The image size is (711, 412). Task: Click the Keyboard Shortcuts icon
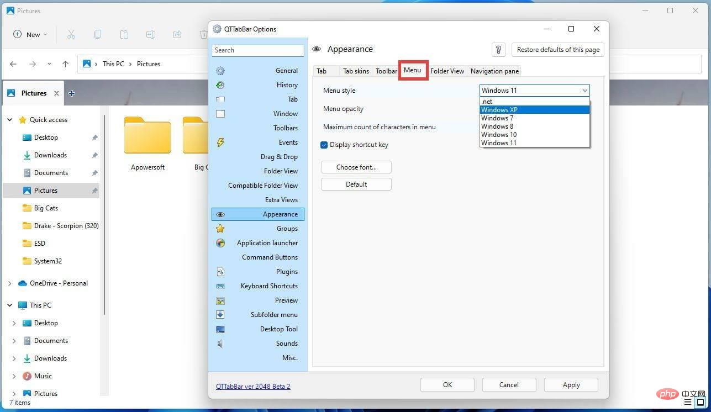tap(220, 286)
